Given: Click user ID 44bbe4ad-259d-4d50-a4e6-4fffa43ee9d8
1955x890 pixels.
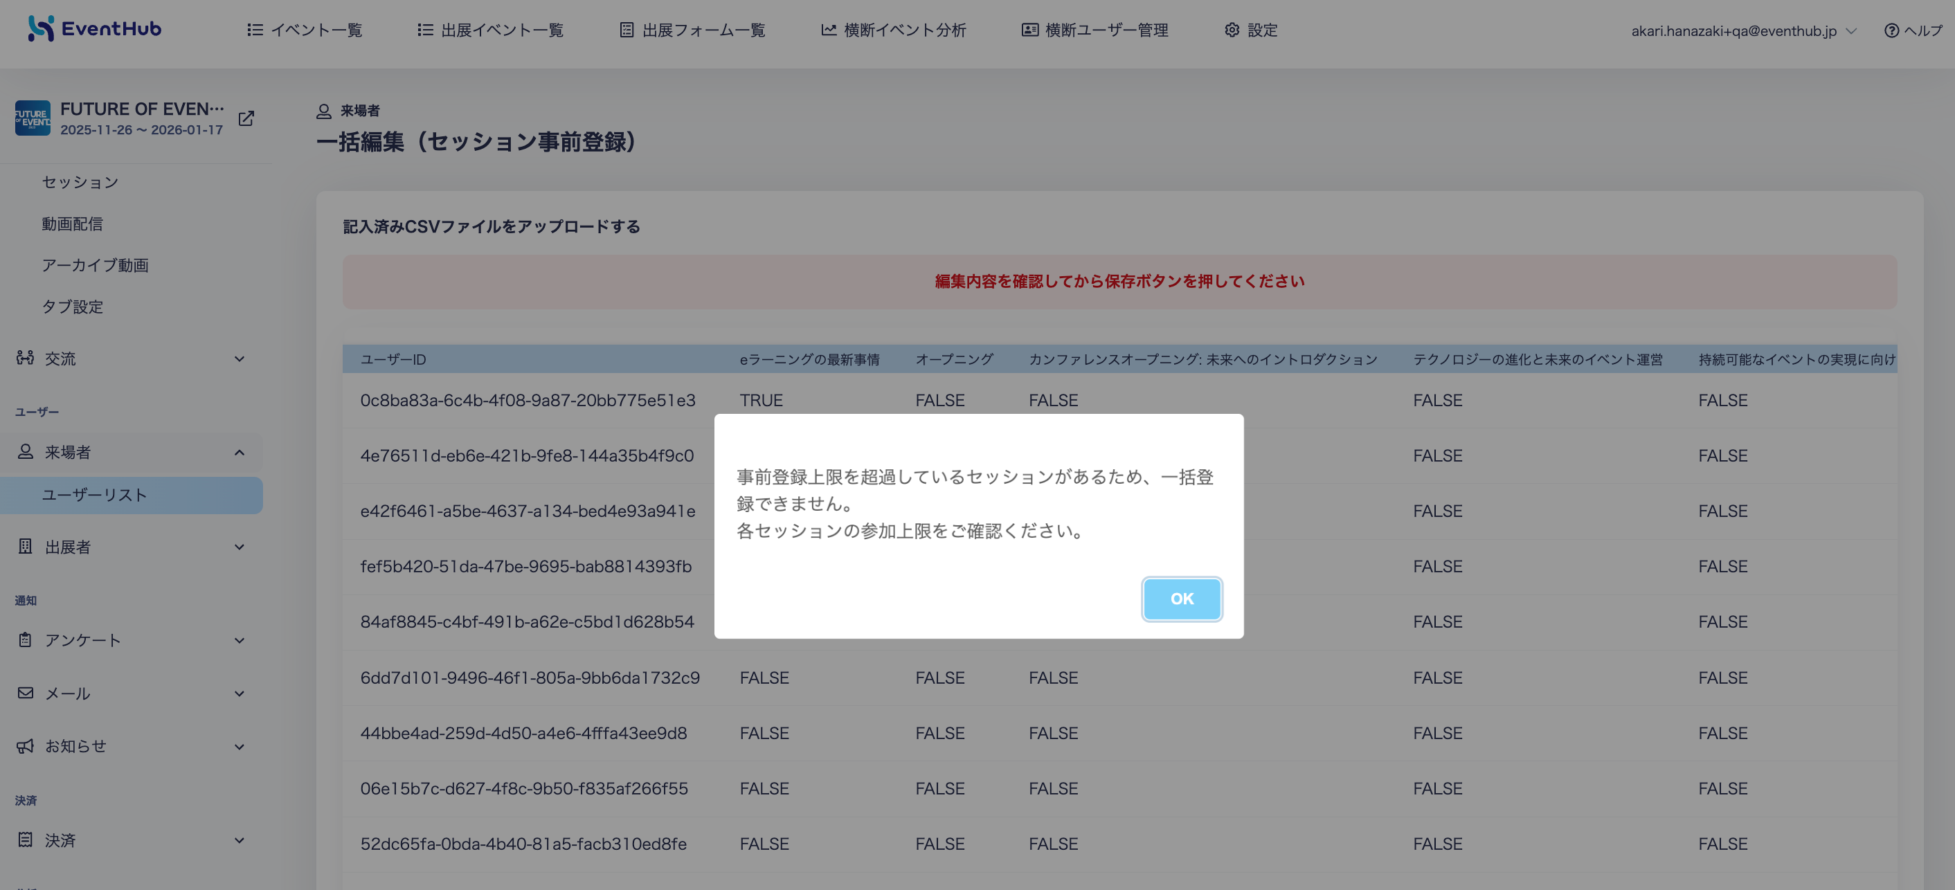Looking at the screenshot, I should [x=523, y=733].
